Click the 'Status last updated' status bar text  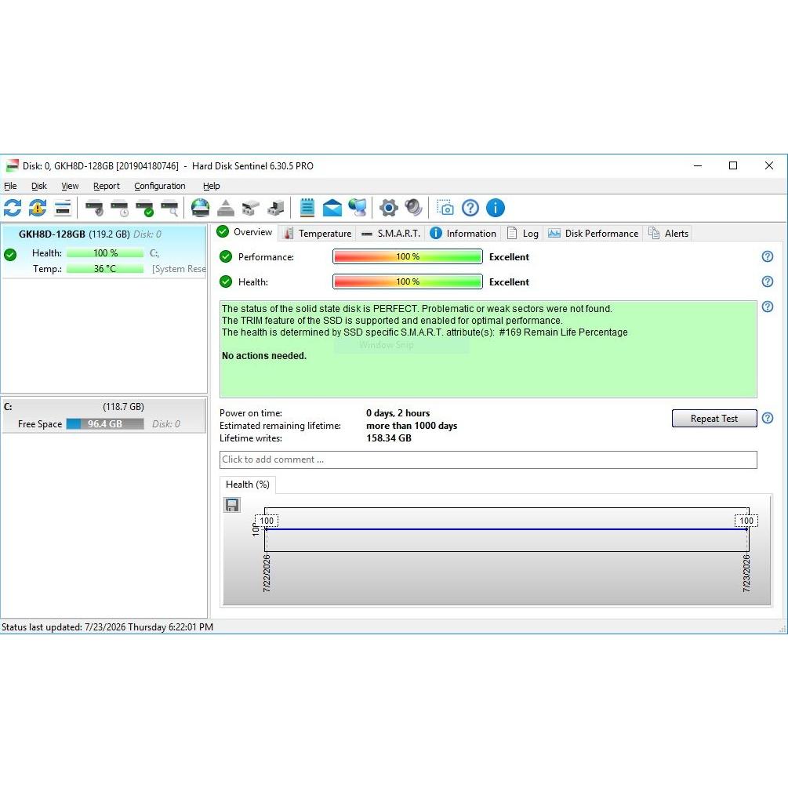pyautogui.click(x=107, y=627)
